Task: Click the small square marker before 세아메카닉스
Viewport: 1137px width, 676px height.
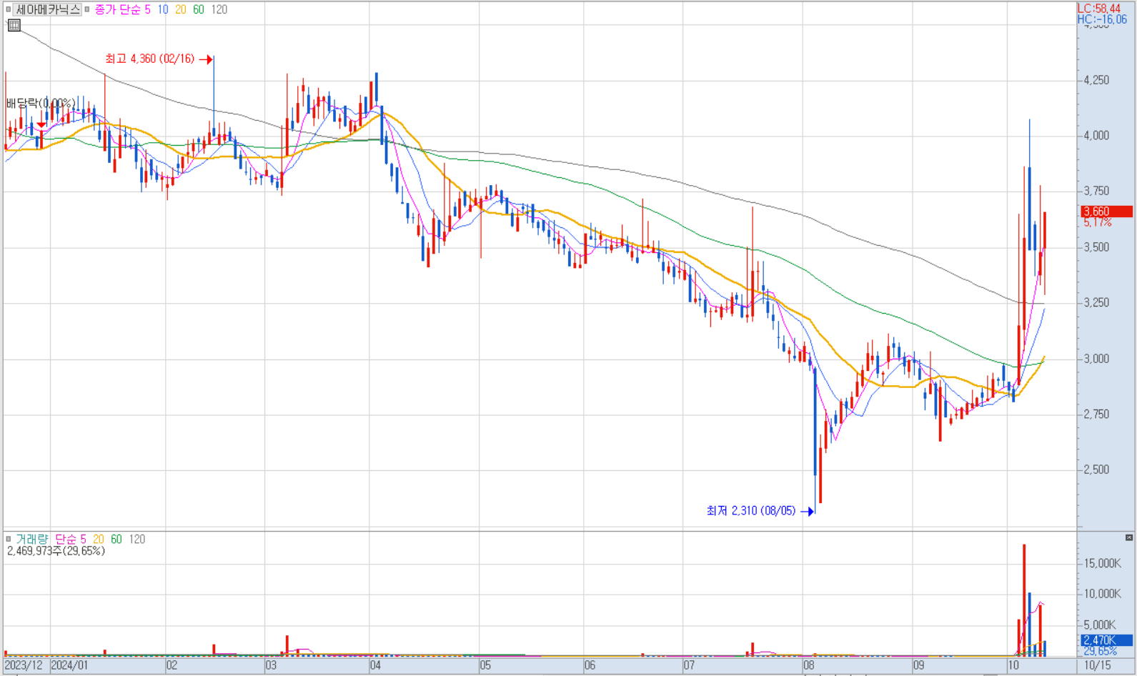Action: point(9,10)
